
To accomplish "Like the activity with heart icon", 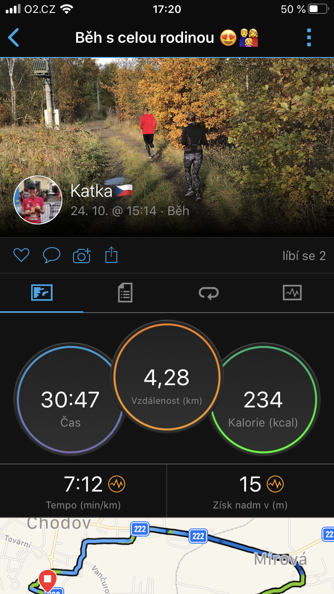I will click(21, 255).
